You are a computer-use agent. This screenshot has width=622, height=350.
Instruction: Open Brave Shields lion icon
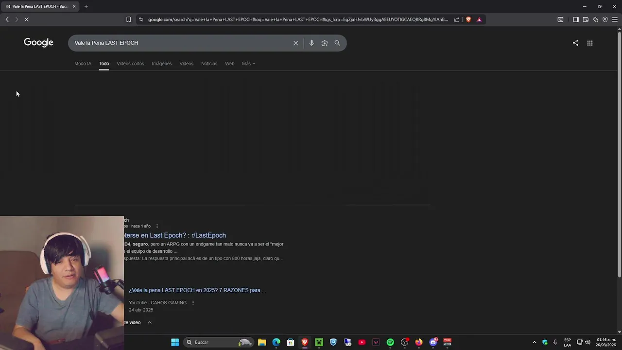(468, 19)
